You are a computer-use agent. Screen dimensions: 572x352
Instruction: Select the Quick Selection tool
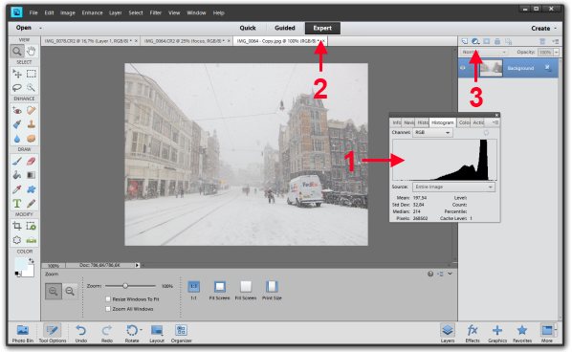point(32,88)
